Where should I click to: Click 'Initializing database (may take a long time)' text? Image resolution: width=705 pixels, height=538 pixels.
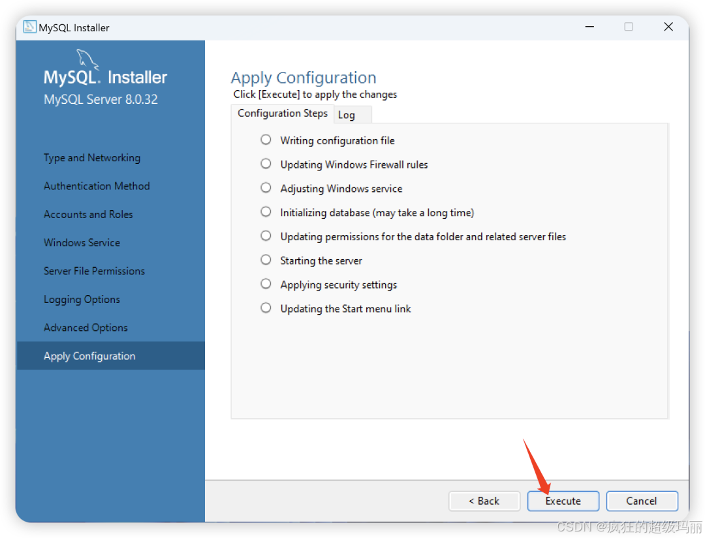click(377, 213)
